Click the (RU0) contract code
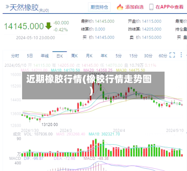This screenshot has width=187, height=171. tap(44, 10)
